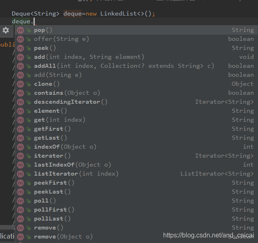
Task: Select pollLast() method entry
Action: point(136,218)
